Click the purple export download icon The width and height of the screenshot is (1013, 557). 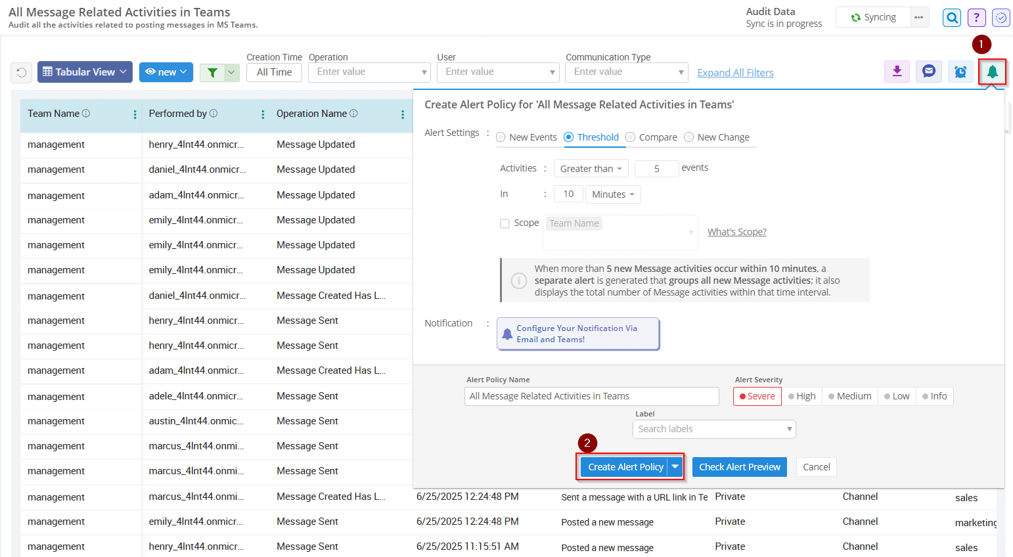[897, 72]
